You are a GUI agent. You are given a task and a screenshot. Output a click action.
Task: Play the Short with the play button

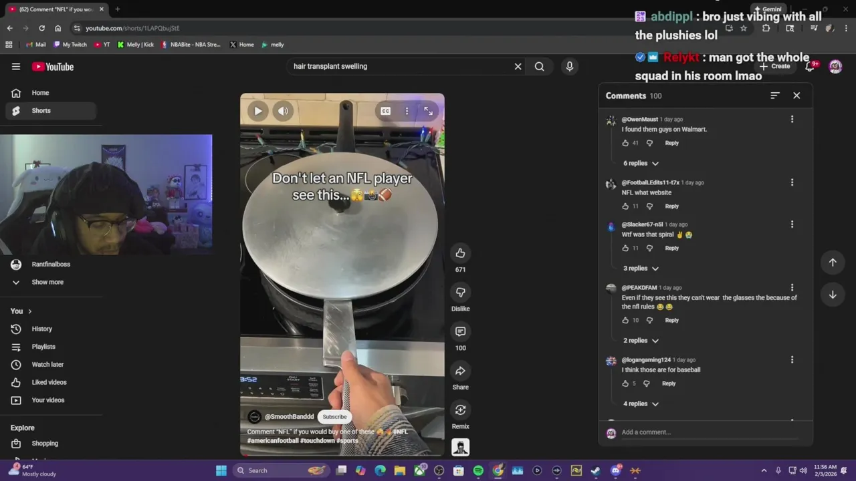[258, 111]
